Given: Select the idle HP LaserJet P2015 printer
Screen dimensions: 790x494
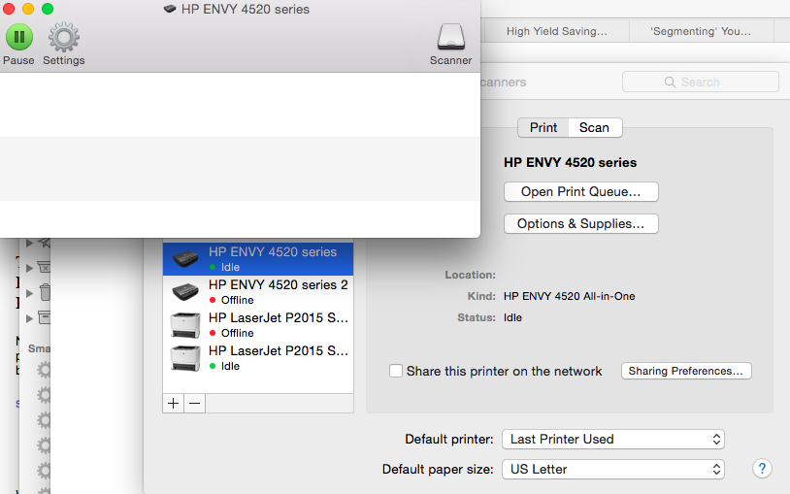Looking at the screenshot, I should coord(258,358).
